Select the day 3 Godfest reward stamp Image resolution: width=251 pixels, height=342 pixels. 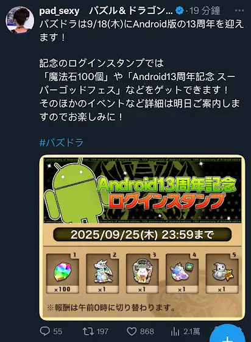143,273
